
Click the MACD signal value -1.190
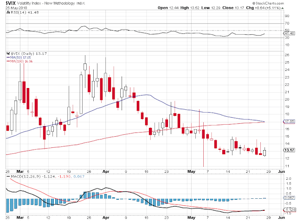tap(64, 177)
